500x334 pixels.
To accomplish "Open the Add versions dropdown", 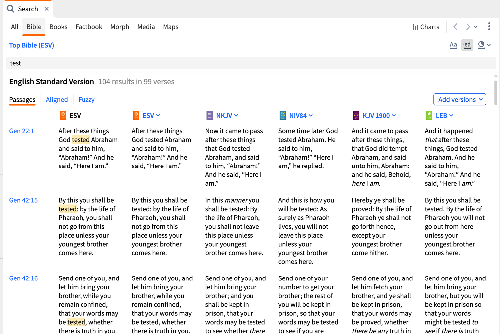I will tap(460, 99).
